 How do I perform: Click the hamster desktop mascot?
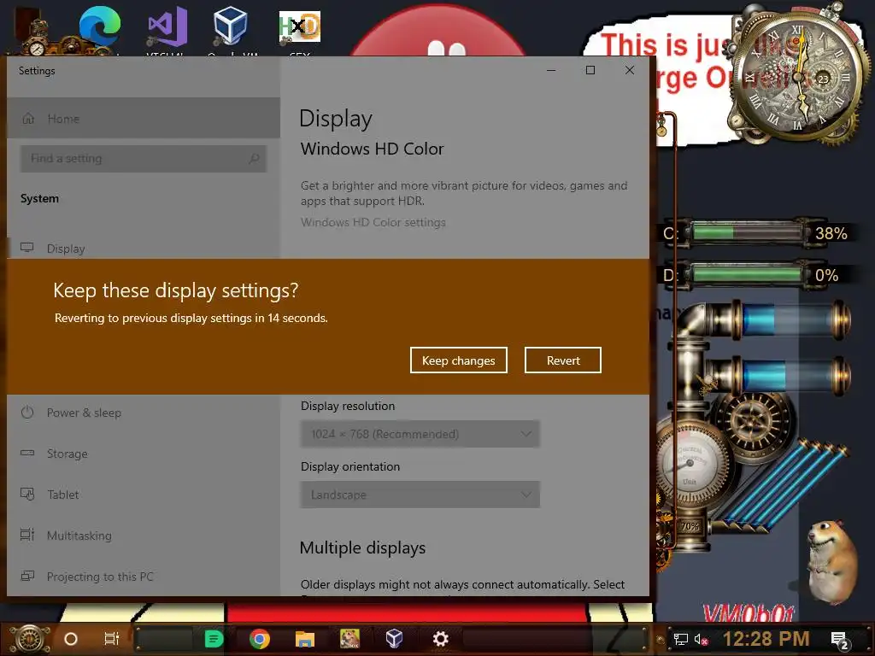[831, 564]
